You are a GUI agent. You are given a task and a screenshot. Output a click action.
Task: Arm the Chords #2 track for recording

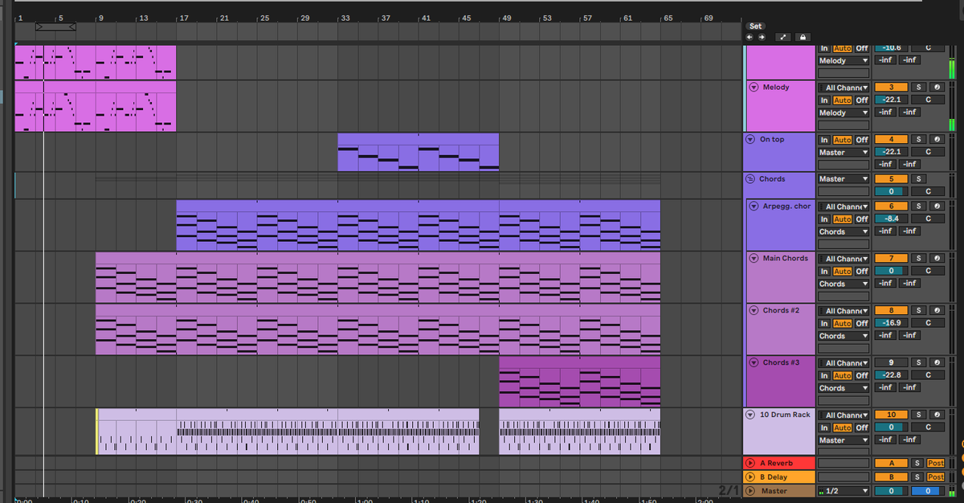click(x=937, y=310)
